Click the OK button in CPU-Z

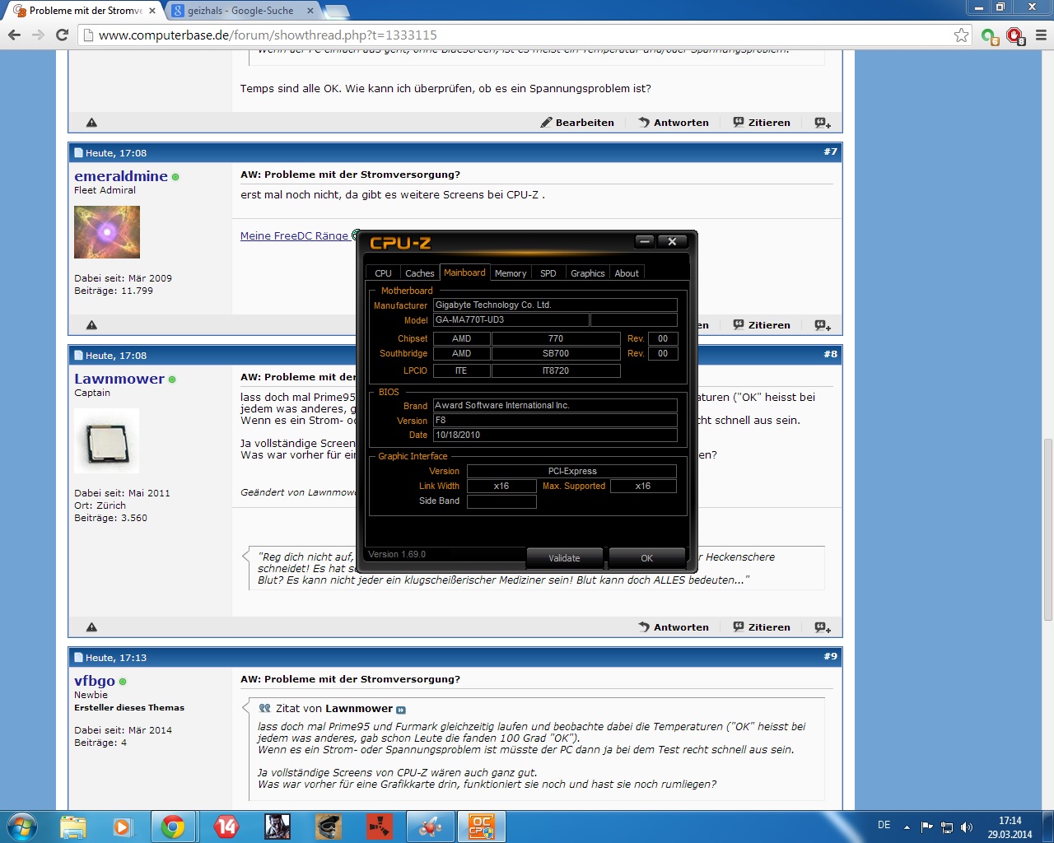pos(646,558)
